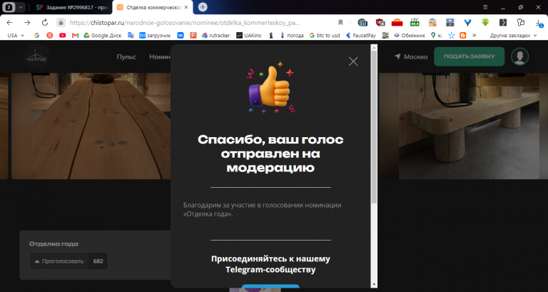Click the Чистопар site logo
This screenshot has height=292, width=548.
36,56
